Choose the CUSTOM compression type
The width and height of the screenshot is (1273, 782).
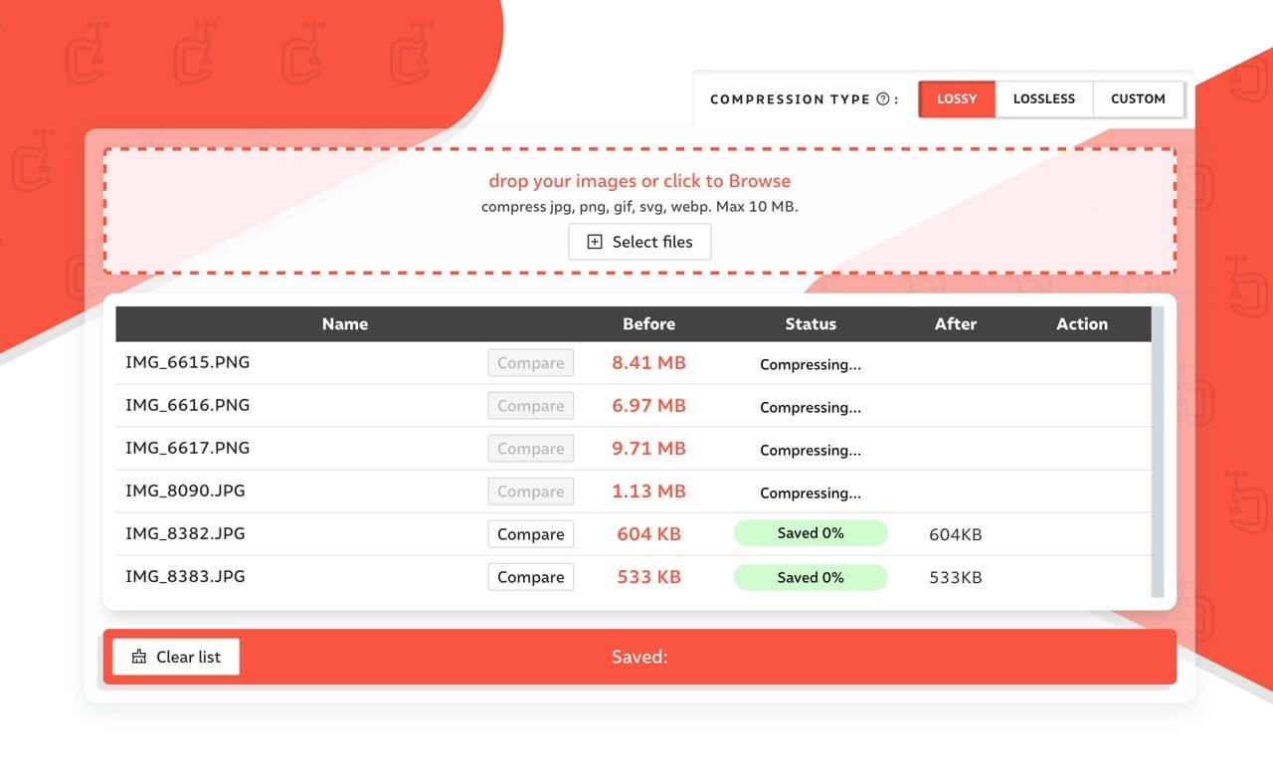point(1138,99)
